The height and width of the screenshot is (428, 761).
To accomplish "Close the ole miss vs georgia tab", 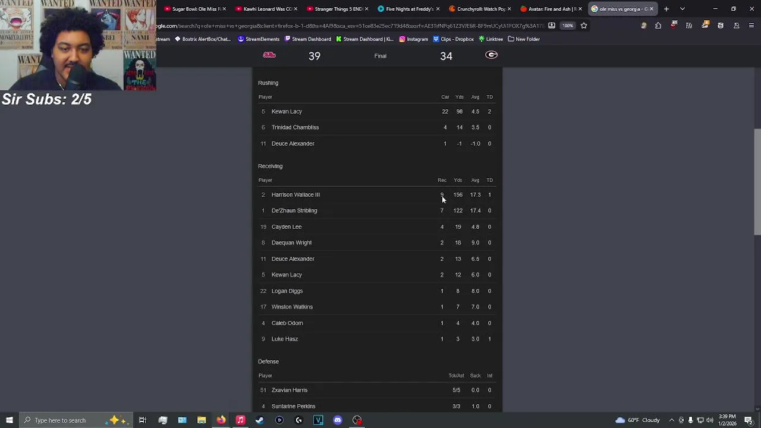I will pyautogui.click(x=652, y=9).
